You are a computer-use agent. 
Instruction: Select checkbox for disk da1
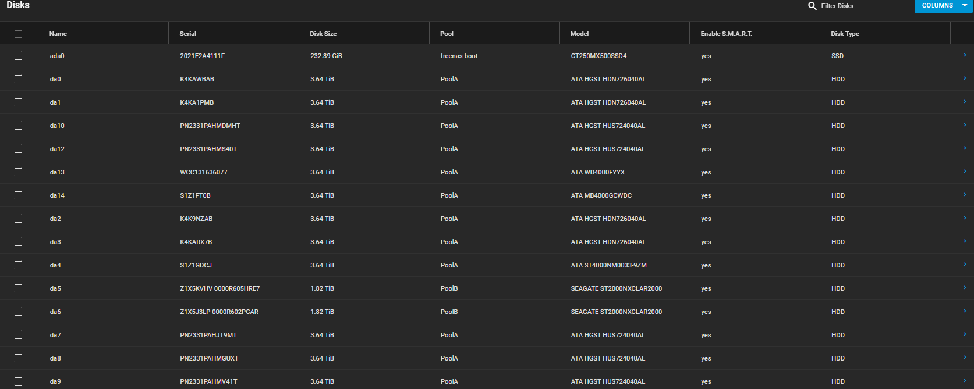pos(19,102)
